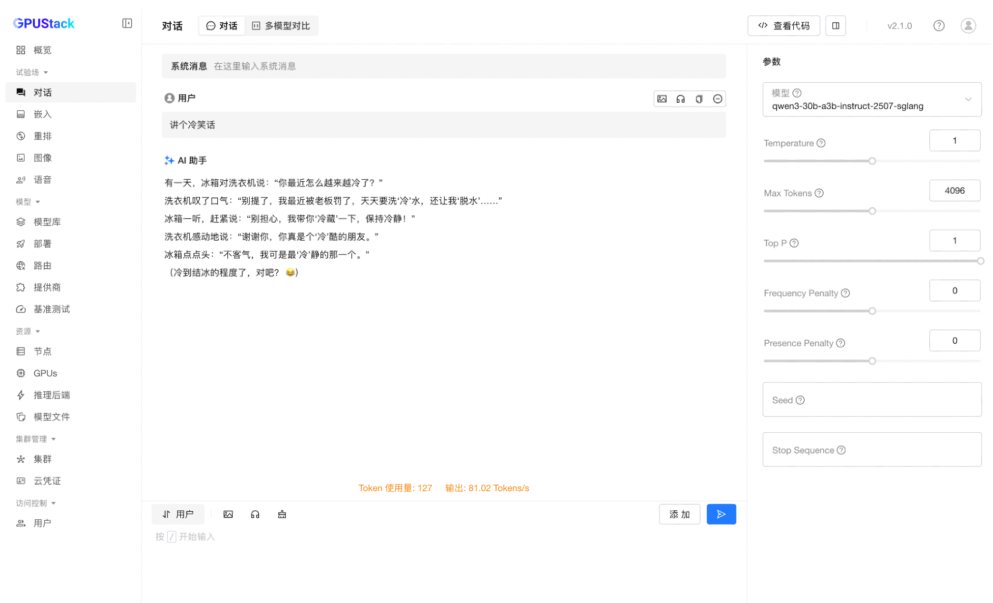Open 模型库 in the sidebar
The image size is (993, 603).
(47, 222)
